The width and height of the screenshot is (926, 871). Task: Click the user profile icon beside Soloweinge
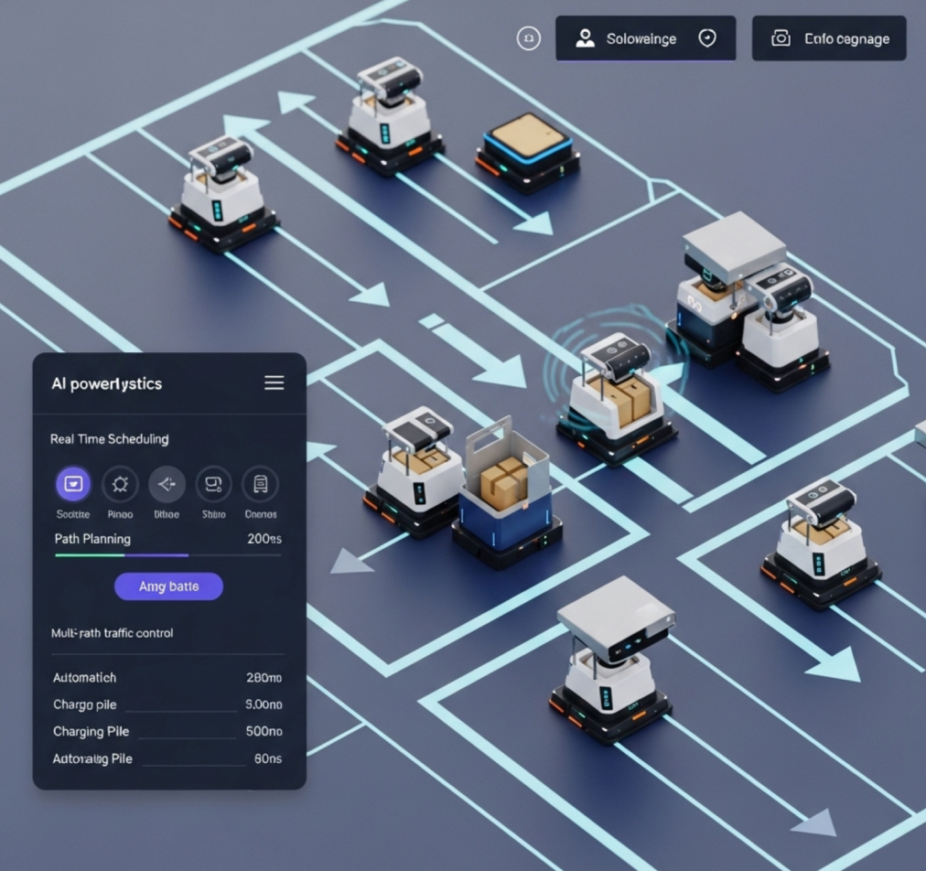585,38
